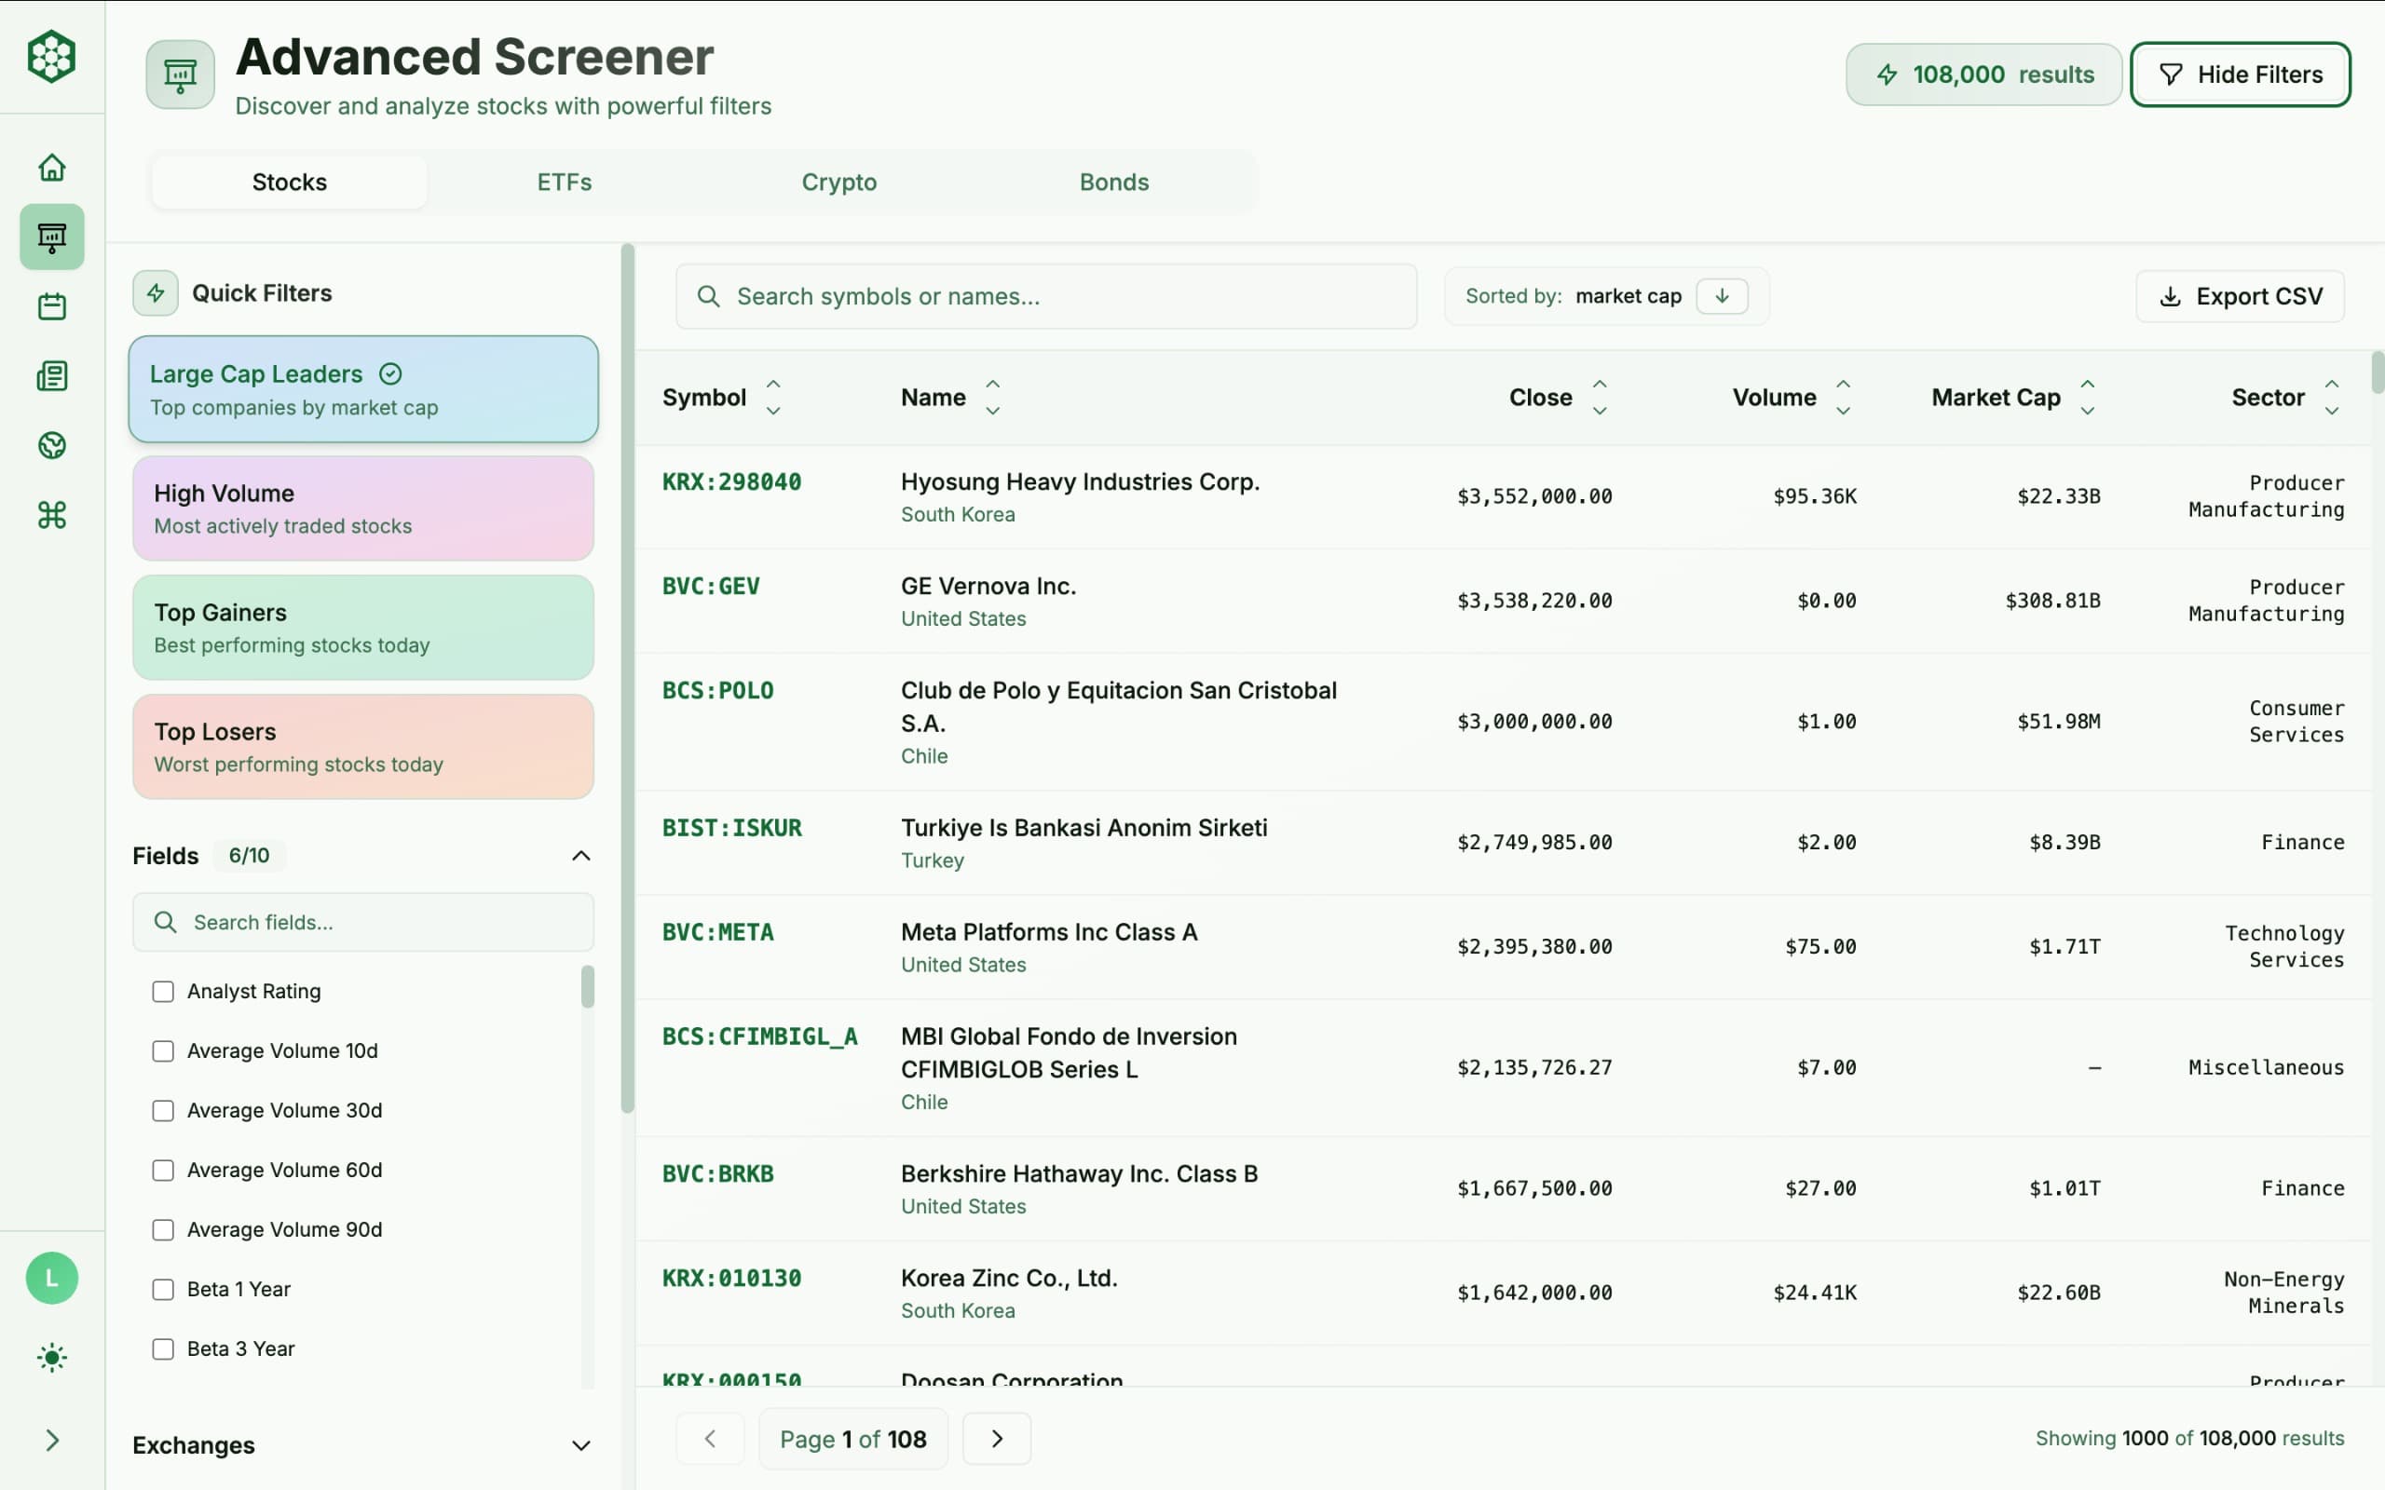Enable the Beta 1 Year field

click(x=163, y=1290)
